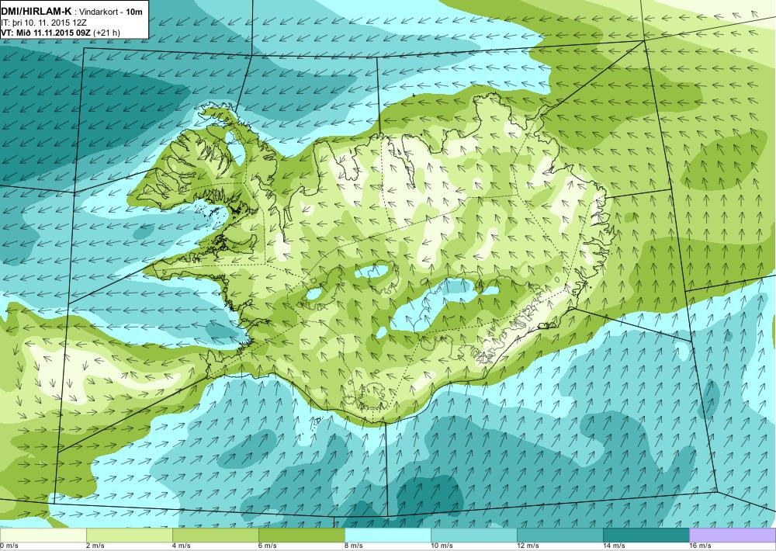Click the "2 m/s" legend label
The image size is (776, 551).
(x=96, y=546)
